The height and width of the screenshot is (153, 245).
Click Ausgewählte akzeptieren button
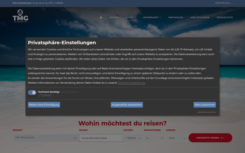click(127, 105)
